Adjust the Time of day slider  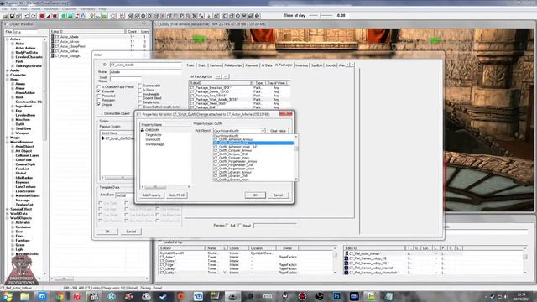321,16
